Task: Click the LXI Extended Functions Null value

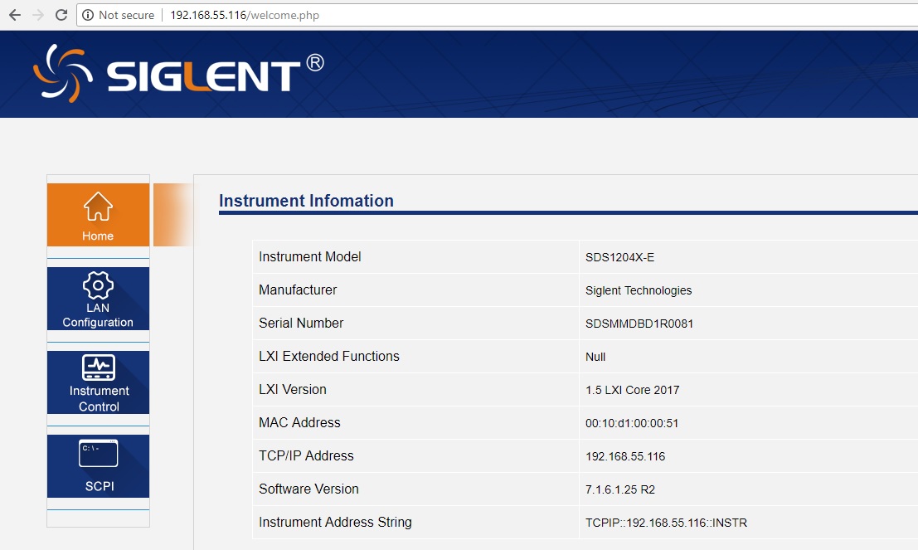Action: point(595,357)
